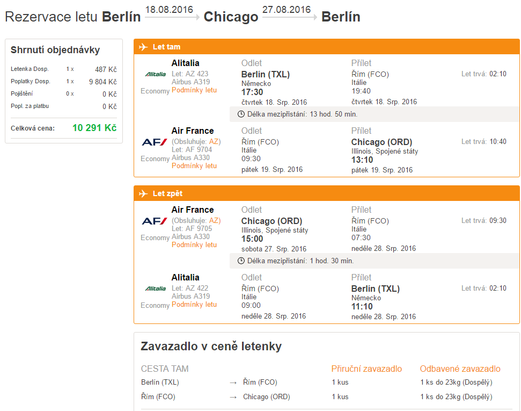Click the airplane icon in Let zpět header
This screenshot has height=411, width=521.
click(x=143, y=193)
